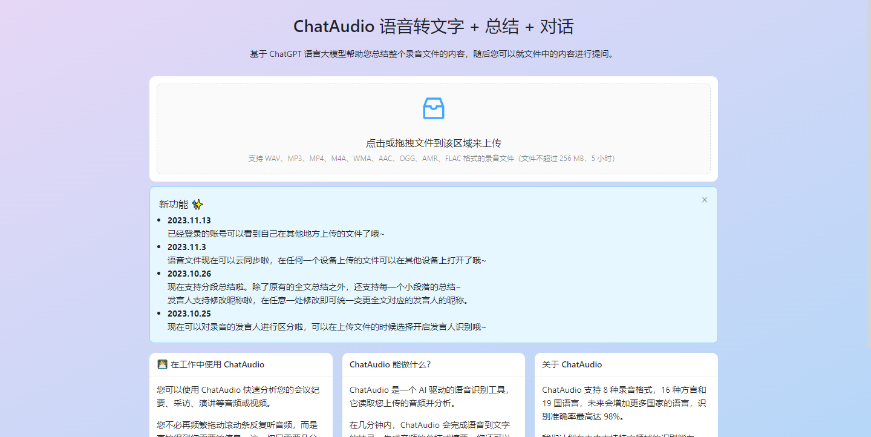Click the subtitle about ChatGPT 语言大模型
This screenshot has height=437, width=871.
coord(433,54)
